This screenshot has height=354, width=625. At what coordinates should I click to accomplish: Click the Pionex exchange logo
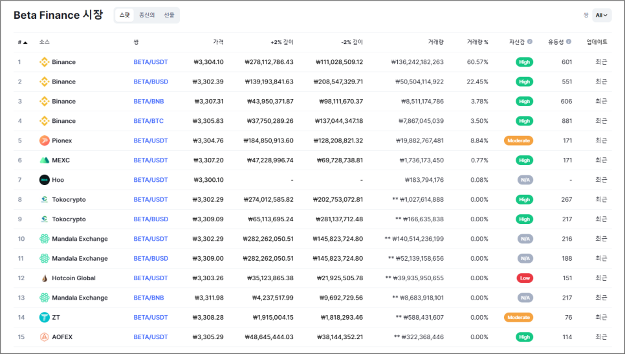(x=44, y=140)
